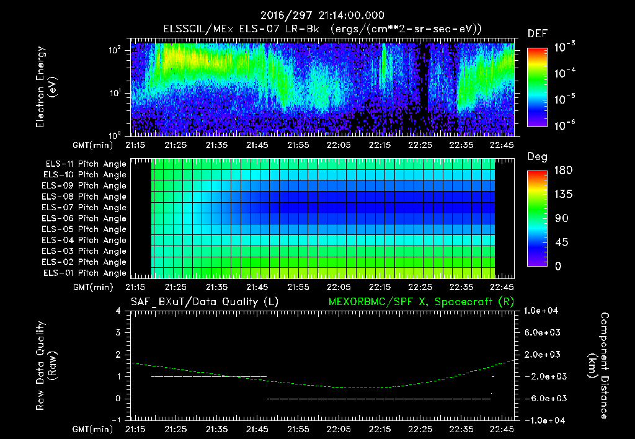Click the '90' value on the Deg scale

click(562, 218)
